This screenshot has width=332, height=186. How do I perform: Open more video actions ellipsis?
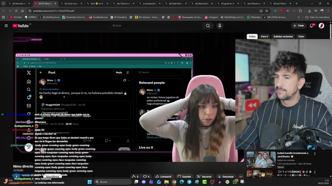(241, 177)
